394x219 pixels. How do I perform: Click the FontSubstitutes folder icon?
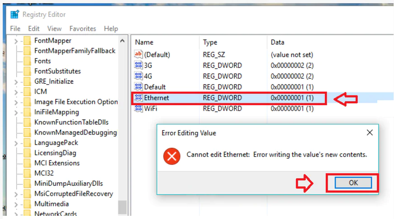pos(27,71)
